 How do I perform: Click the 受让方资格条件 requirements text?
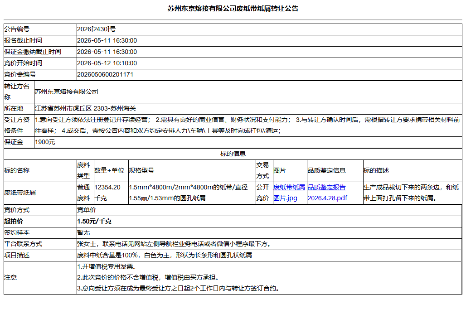pos(247,125)
